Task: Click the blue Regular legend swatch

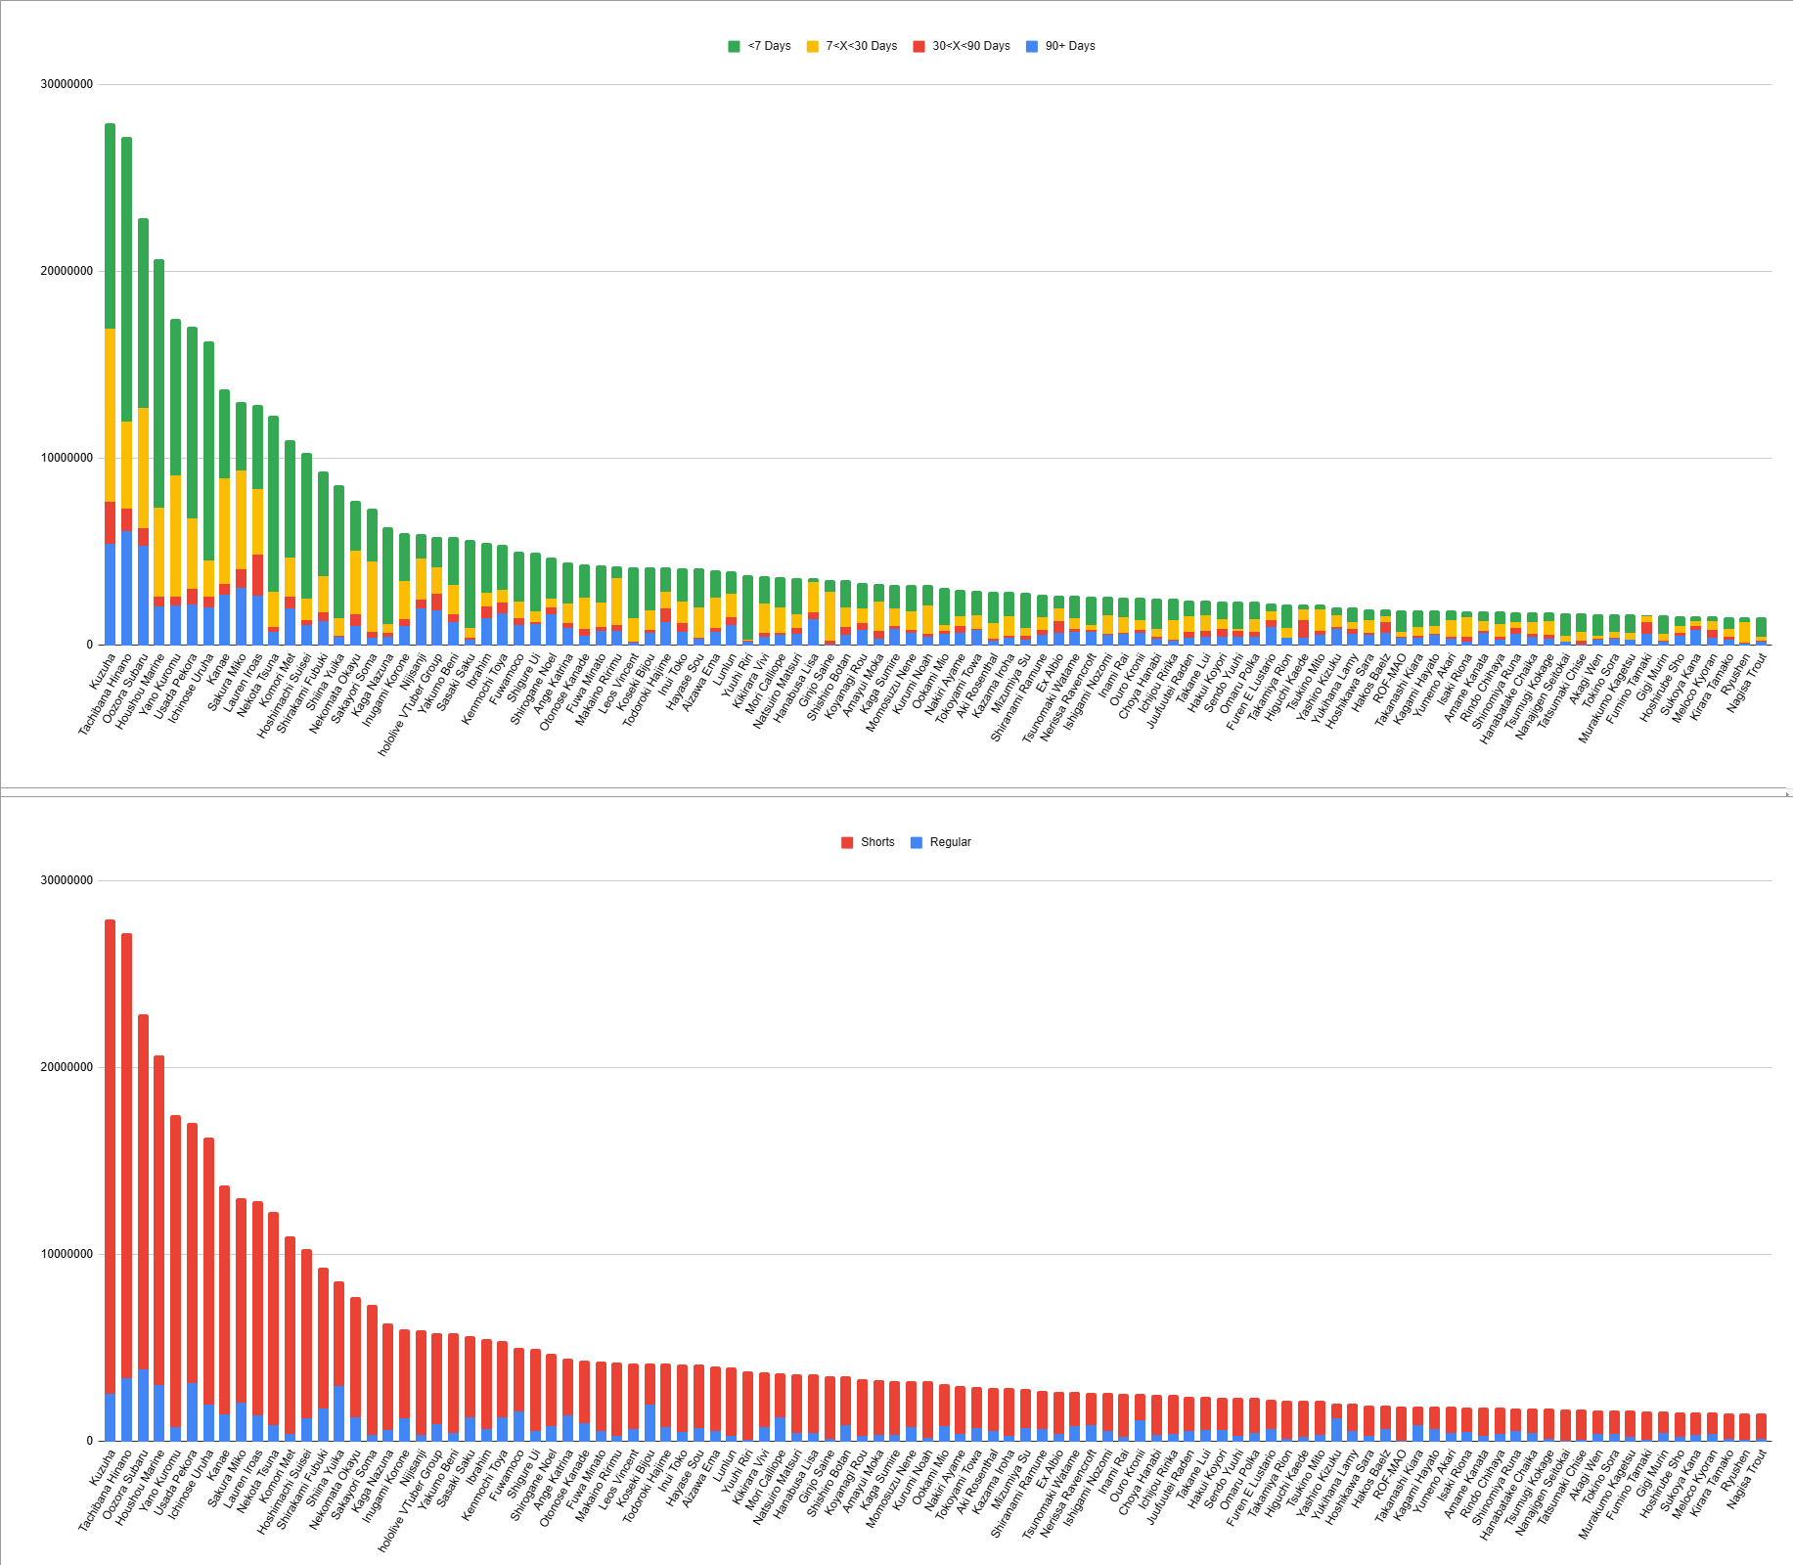Action: (x=917, y=842)
